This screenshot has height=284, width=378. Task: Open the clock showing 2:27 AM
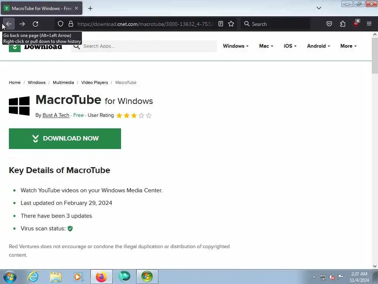(x=359, y=277)
